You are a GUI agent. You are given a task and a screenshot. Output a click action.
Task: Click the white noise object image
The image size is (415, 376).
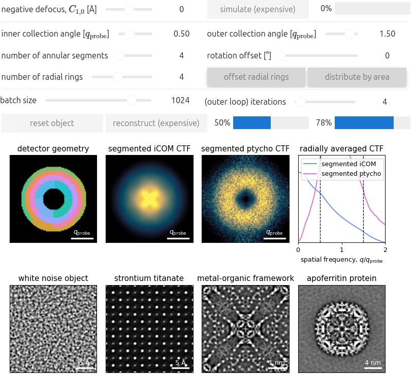53,329
